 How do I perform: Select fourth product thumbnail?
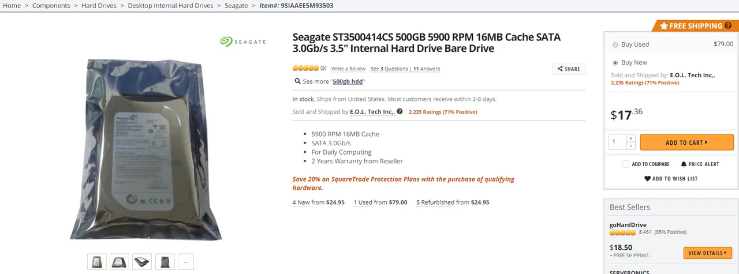tap(165, 262)
